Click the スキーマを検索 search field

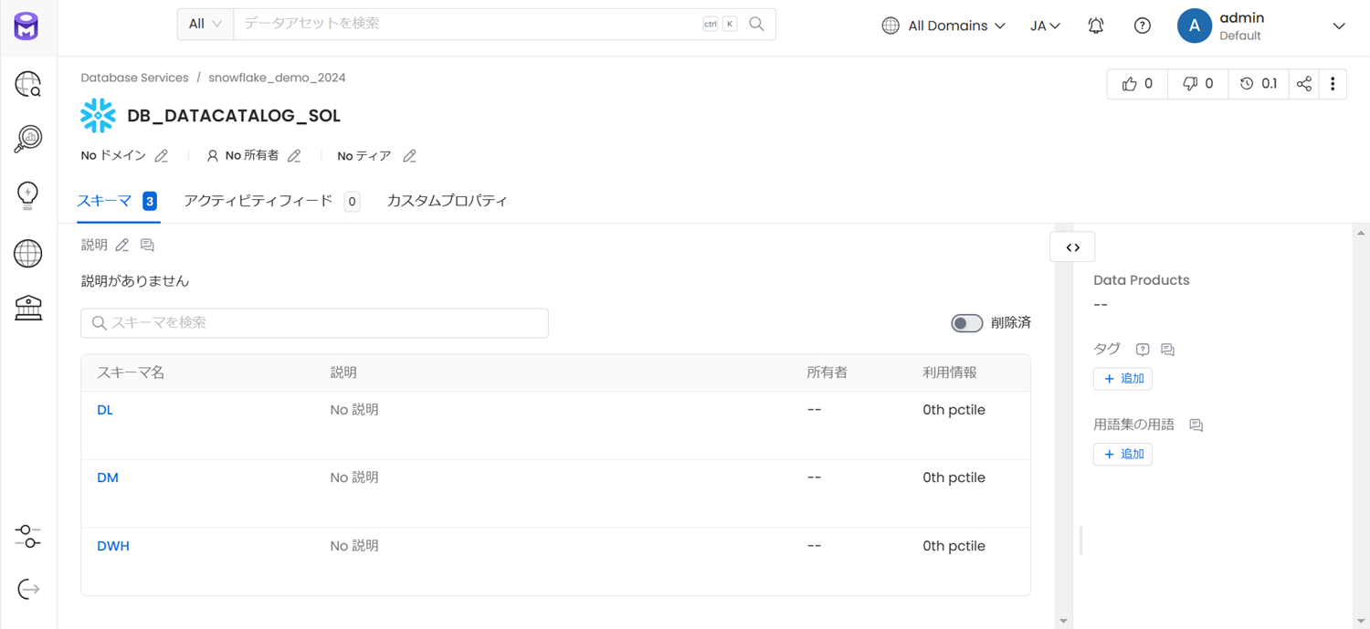(x=314, y=323)
